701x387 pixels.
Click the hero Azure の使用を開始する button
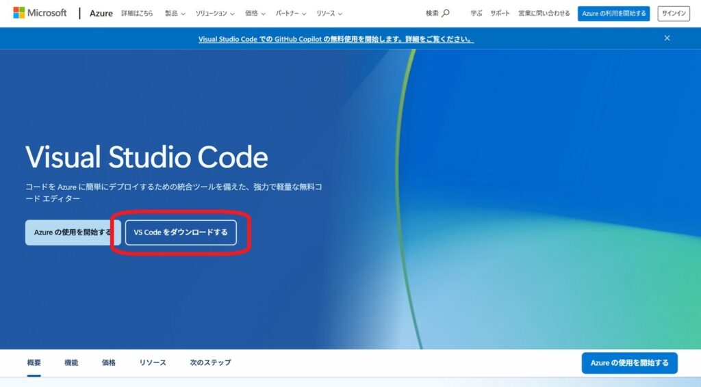pos(73,232)
